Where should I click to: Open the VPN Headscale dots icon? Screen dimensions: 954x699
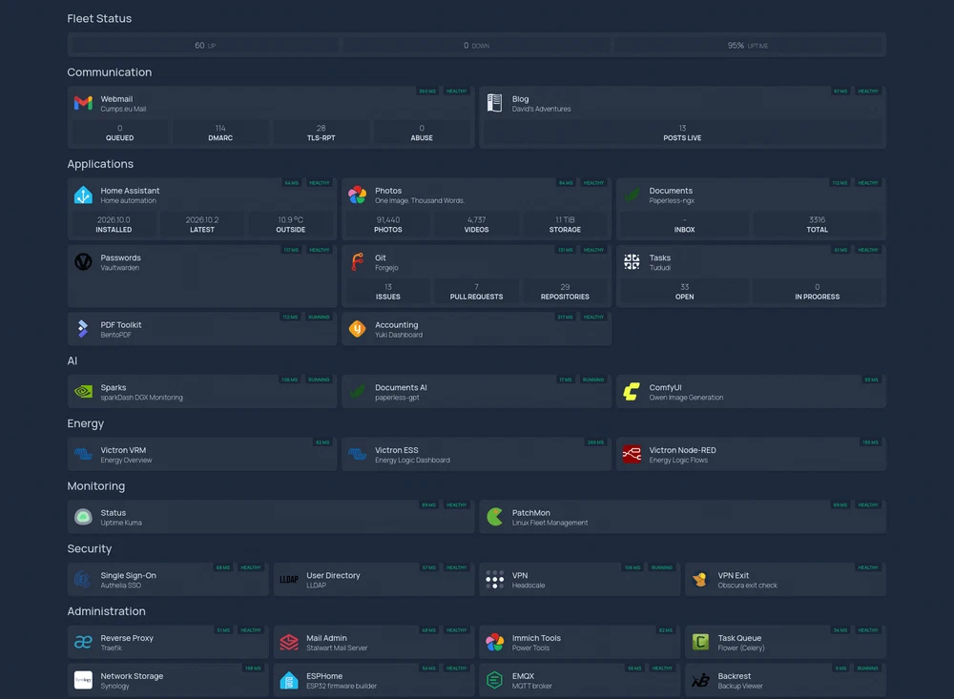click(x=494, y=579)
